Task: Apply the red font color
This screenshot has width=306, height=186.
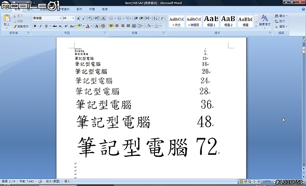Action: click(88, 26)
